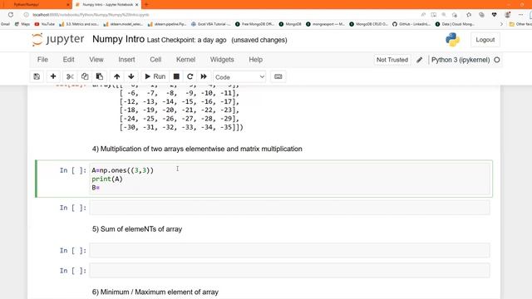This screenshot has width=532, height=299.
Task: Click the empty code cell above Minimum / Maximum heading
Action: 290,271
